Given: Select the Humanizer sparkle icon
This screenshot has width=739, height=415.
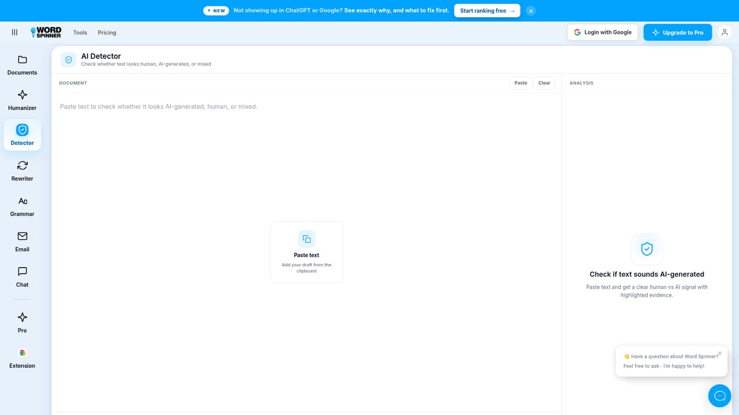Looking at the screenshot, I should [22, 95].
